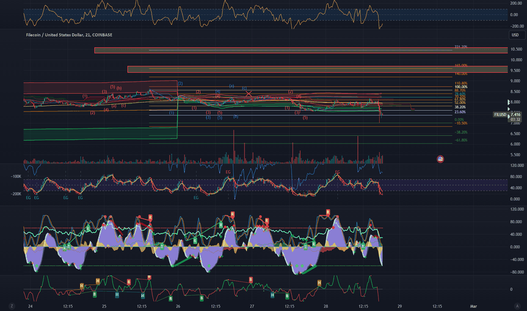
Task: Click the -200K label in the volume pane
Action: coord(16,194)
